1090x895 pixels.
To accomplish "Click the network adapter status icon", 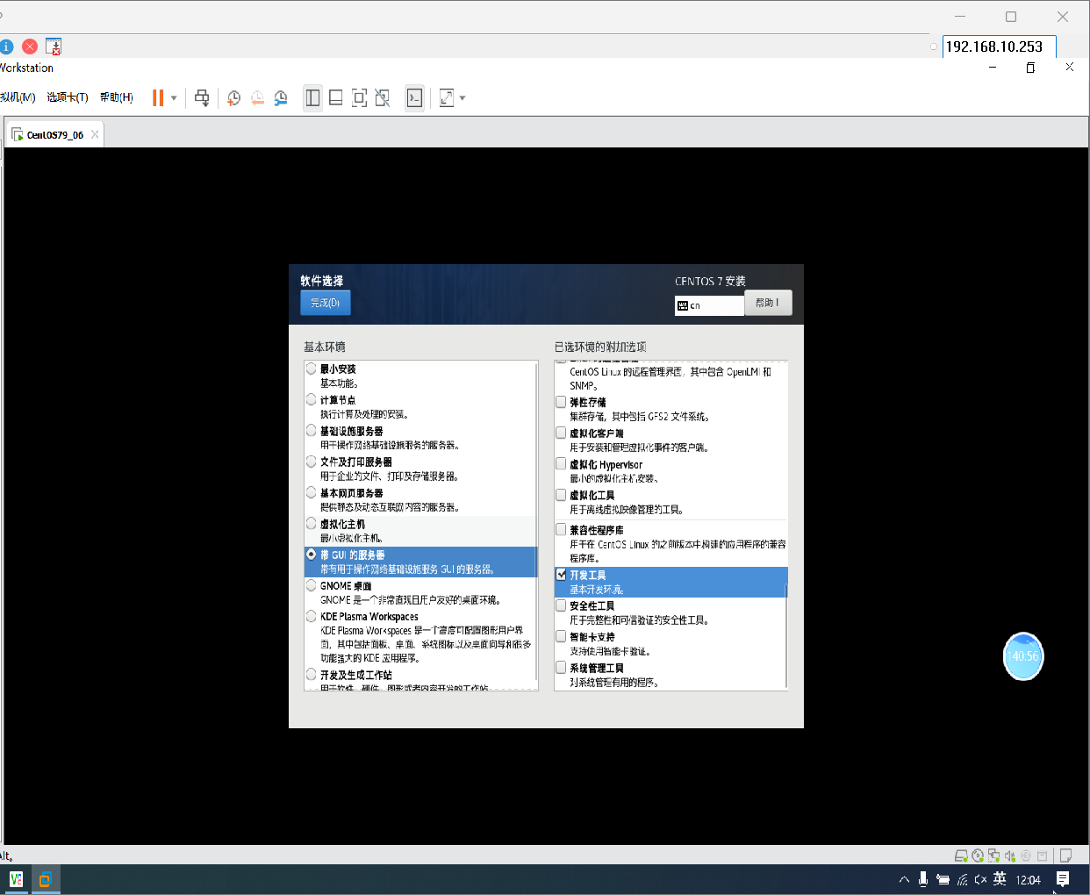I will (x=993, y=856).
